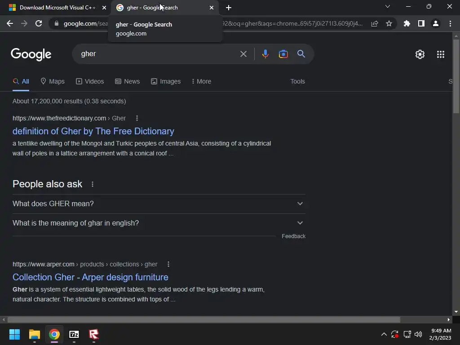The width and height of the screenshot is (460, 345).
Task: Switch to Videos results tab
Action: pos(90,82)
